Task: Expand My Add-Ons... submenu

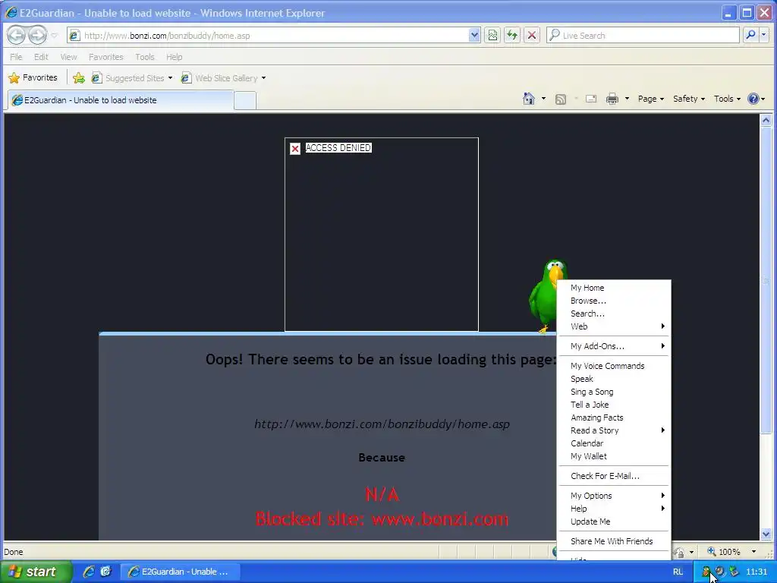Action: coord(615,346)
